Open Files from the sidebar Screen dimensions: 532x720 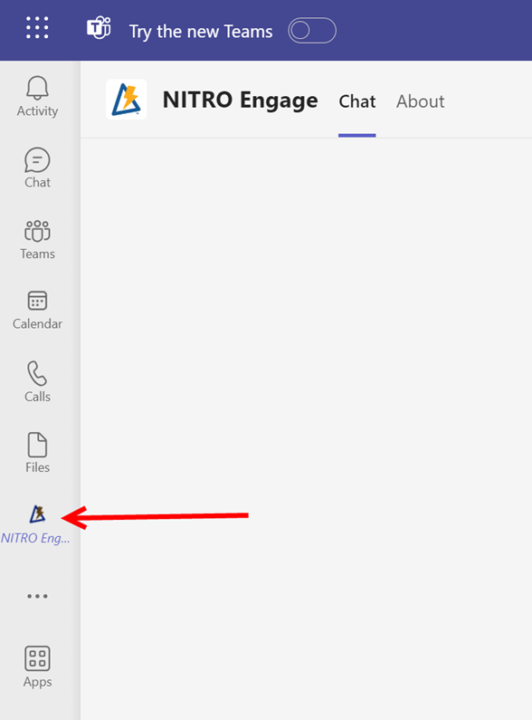(x=38, y=453)
